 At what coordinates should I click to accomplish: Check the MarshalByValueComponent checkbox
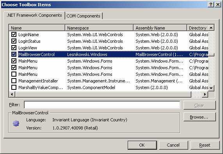pyautogui.click(x=14, y=87)
